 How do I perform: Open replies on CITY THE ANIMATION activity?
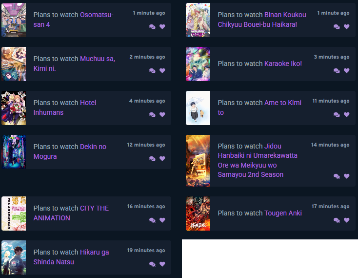pyautogui.click(x=152, y=220)
